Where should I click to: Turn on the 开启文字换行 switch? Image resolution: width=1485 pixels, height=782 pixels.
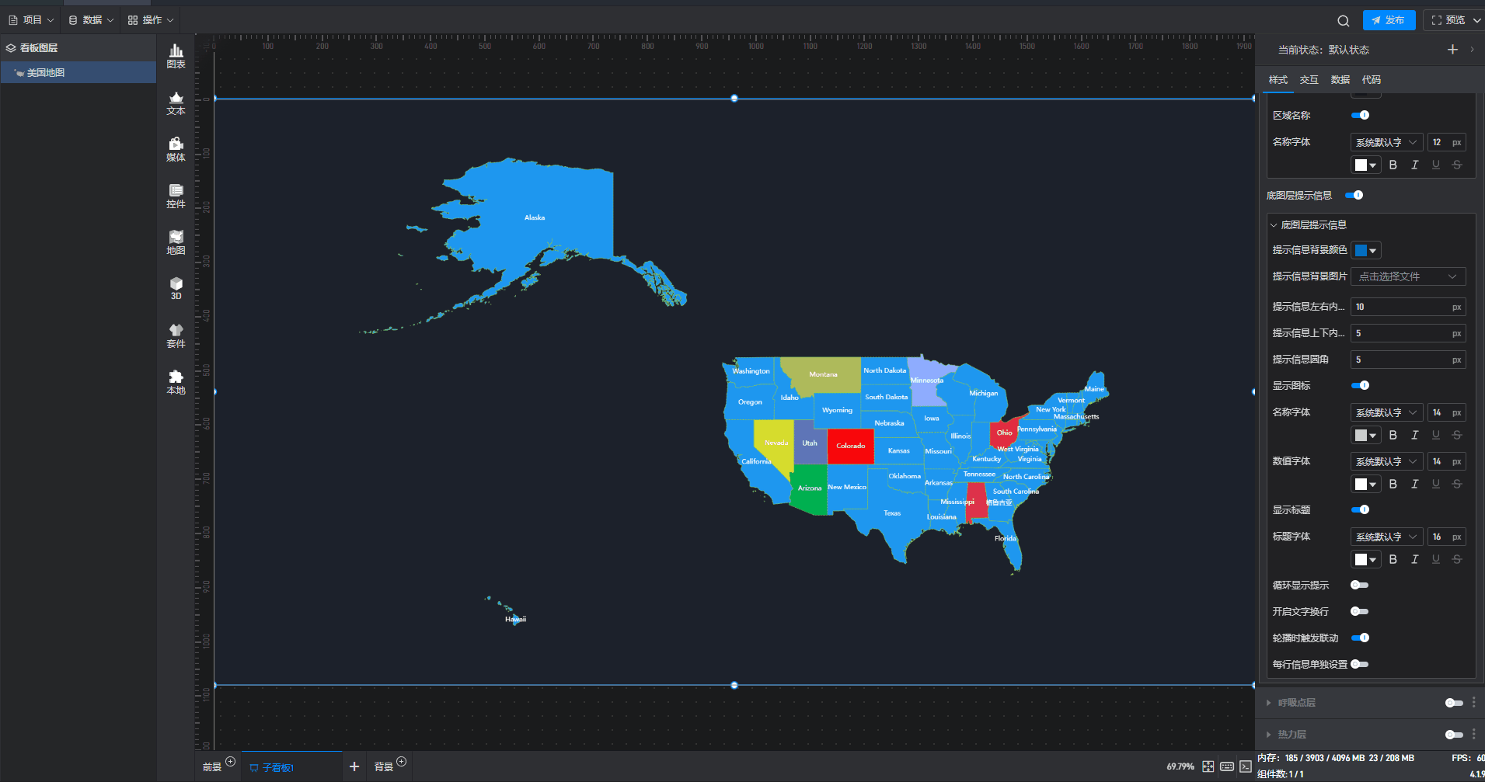[x=1359, y=612]
